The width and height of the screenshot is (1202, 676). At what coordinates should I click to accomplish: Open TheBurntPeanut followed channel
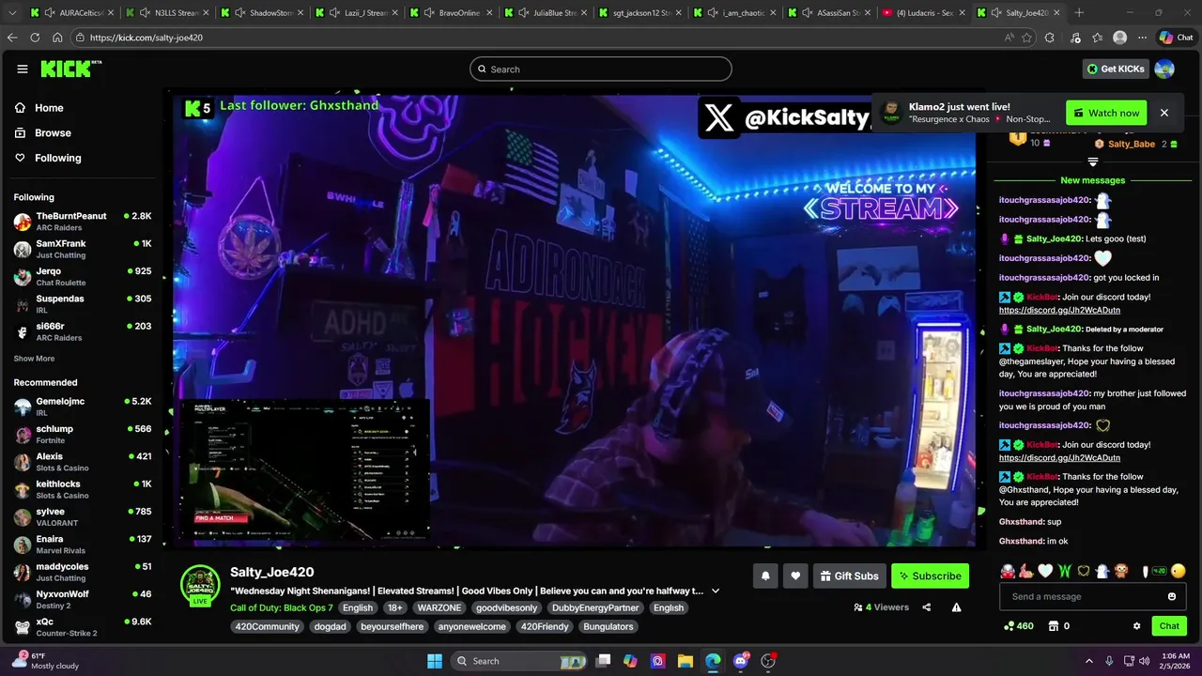point(83,222)
